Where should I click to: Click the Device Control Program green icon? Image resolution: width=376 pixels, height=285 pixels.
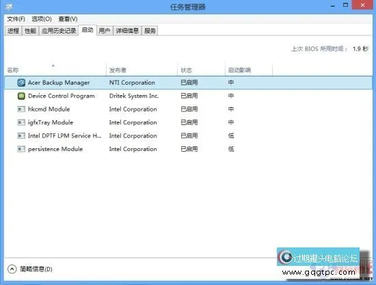[x=21, y=96]
